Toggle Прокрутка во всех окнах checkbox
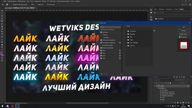 [x=11, y=4]
